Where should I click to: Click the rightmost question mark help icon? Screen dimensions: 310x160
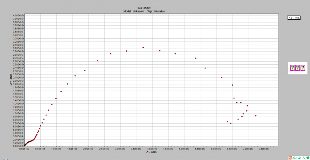303,68
